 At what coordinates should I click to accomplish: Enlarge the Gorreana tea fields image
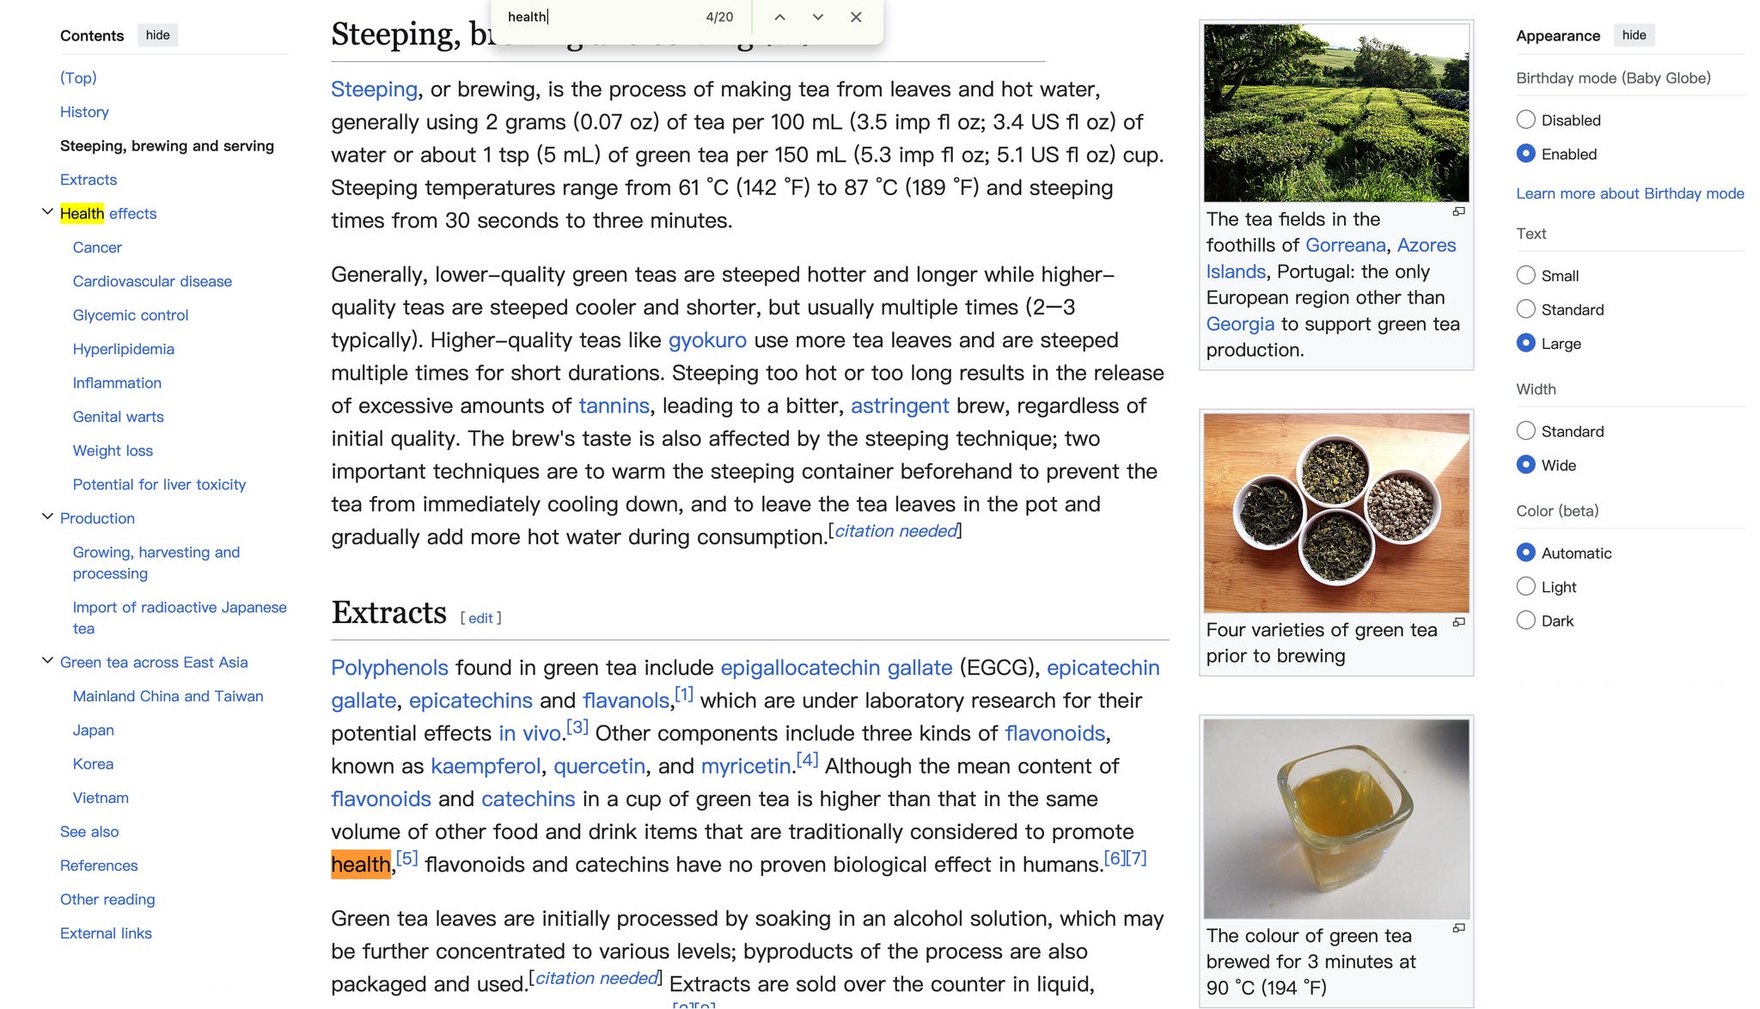tap(1458, 211)
